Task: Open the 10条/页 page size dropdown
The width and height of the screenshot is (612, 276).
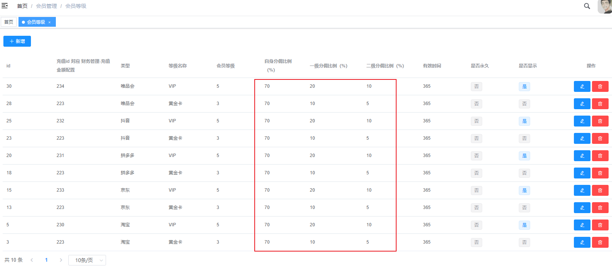Action: pyautogui.click(x=87, y=260)
